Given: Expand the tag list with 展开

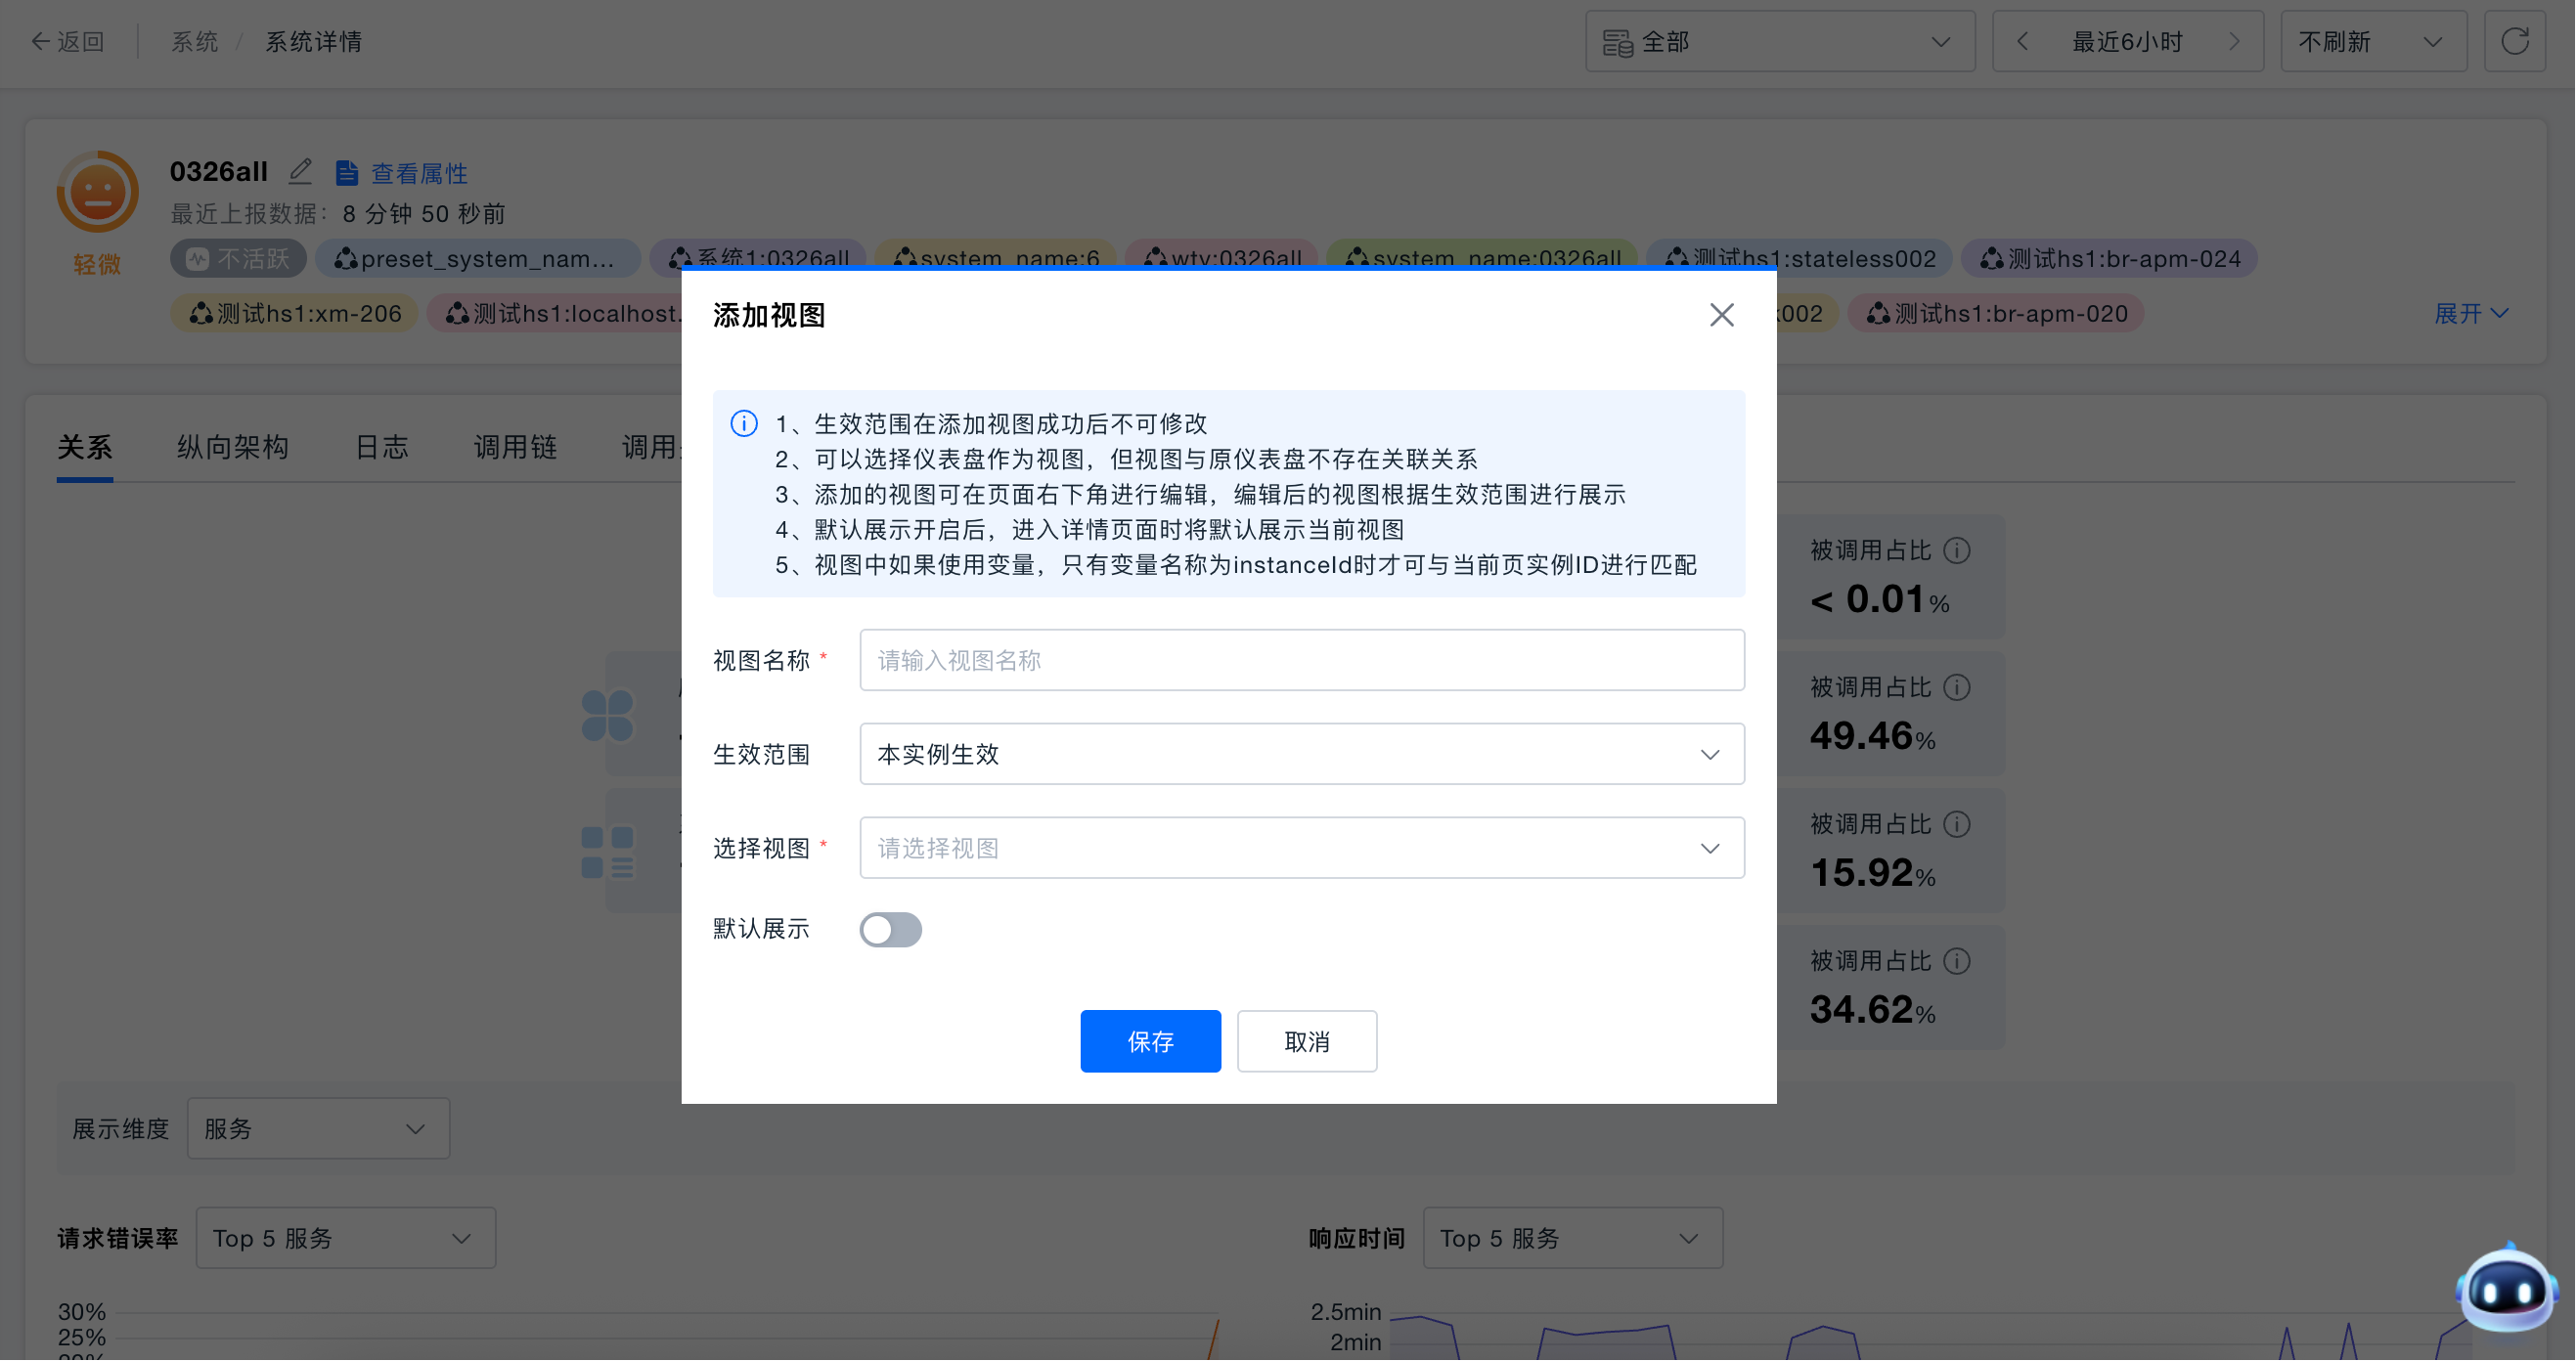Looking at the screenshot, I should coord(2470,313).
